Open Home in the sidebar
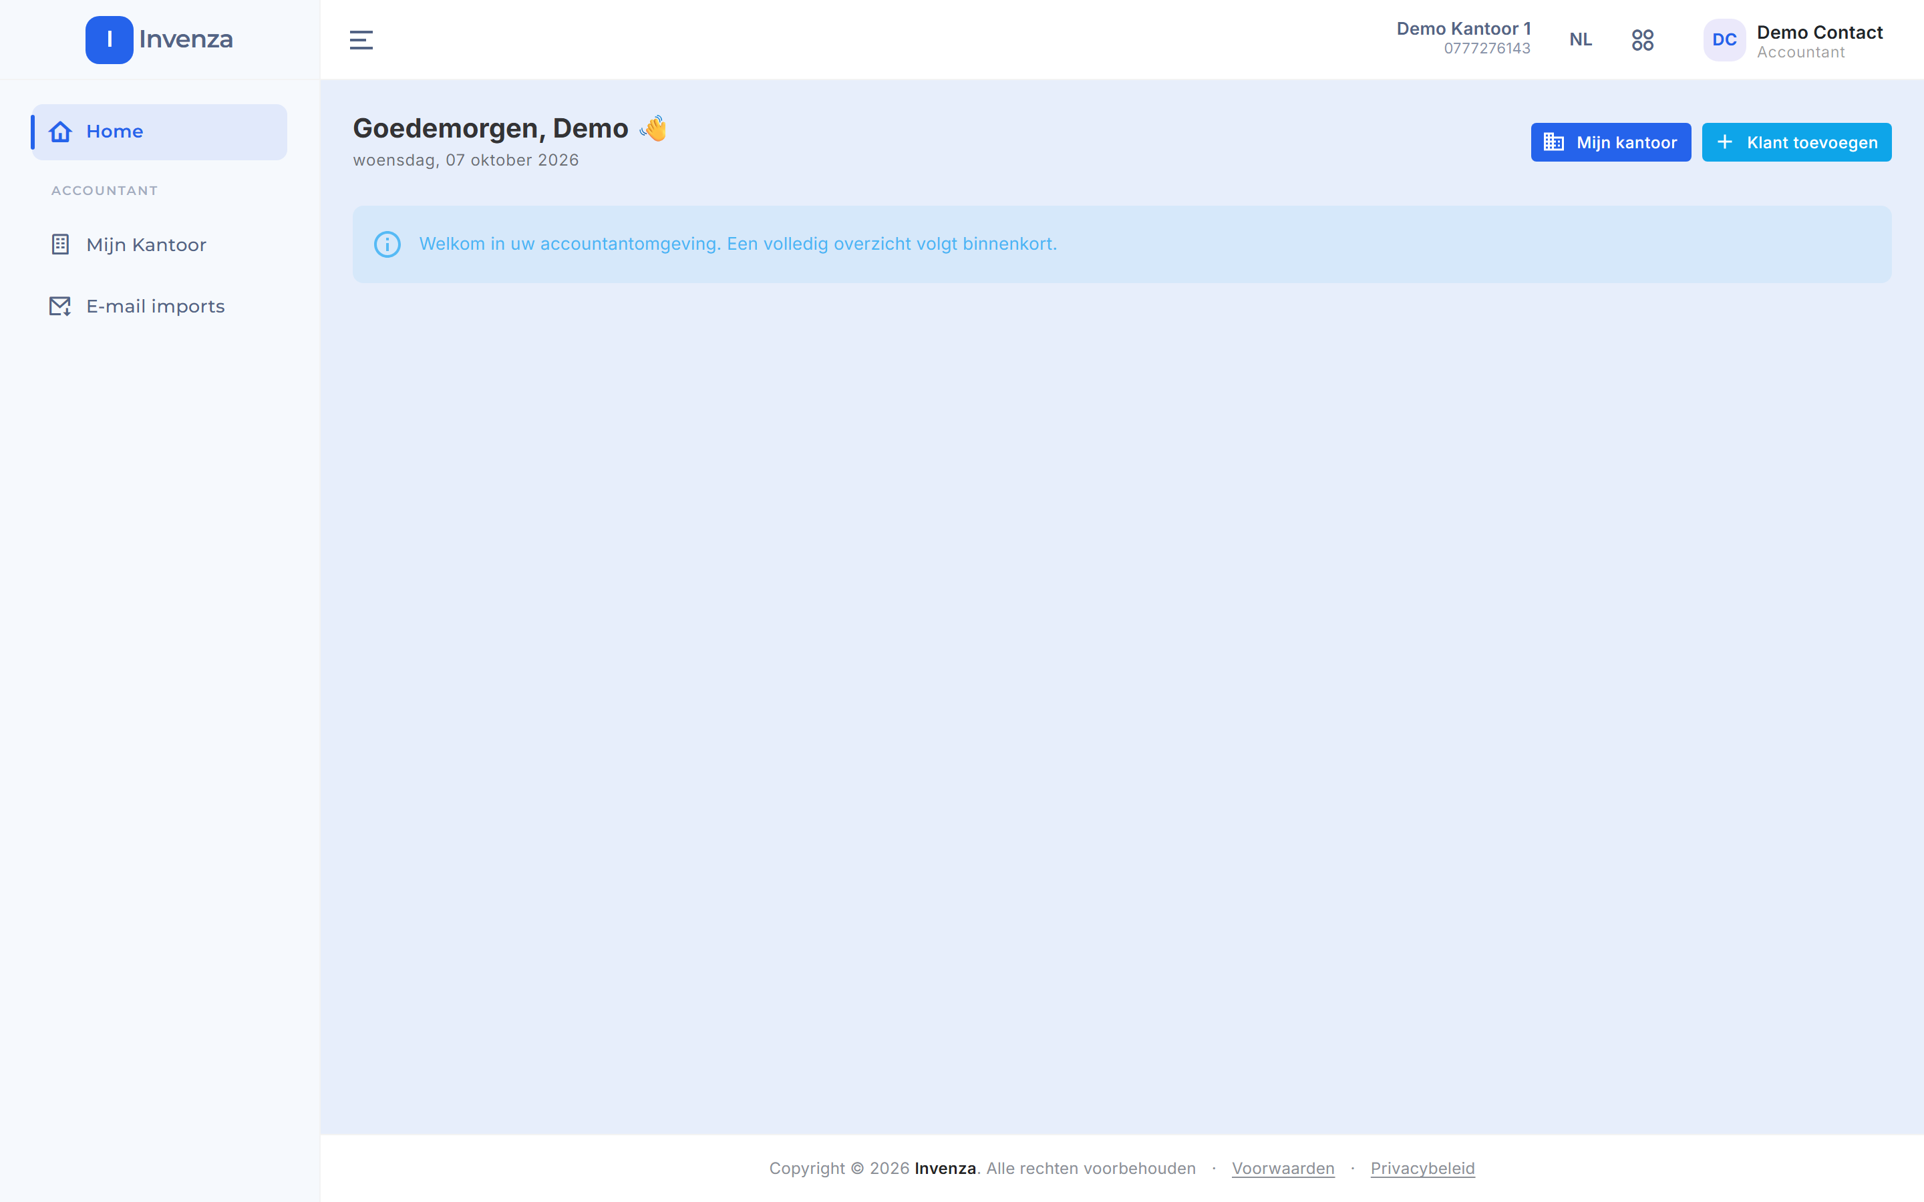The width and height of the screenshot is (1924, 1202). (x=160, y=132)
